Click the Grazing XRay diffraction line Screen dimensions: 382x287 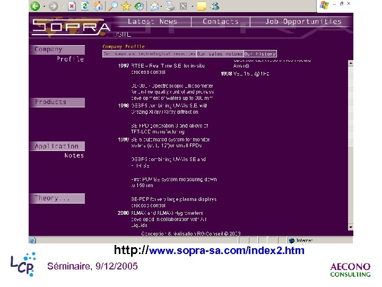pos(164,112)
